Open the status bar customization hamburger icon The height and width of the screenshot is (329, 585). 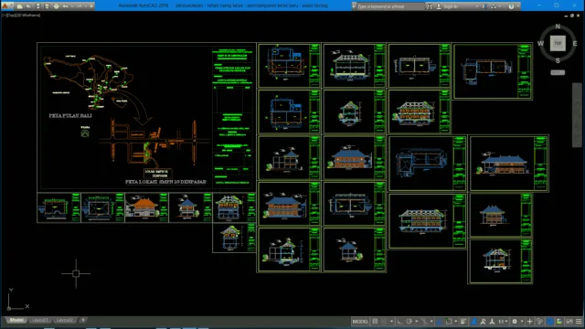[579, 322]
